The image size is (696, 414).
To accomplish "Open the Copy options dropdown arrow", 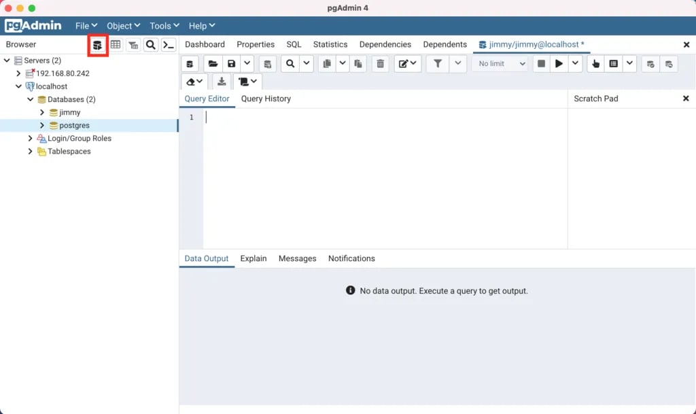I will point(343,64).
